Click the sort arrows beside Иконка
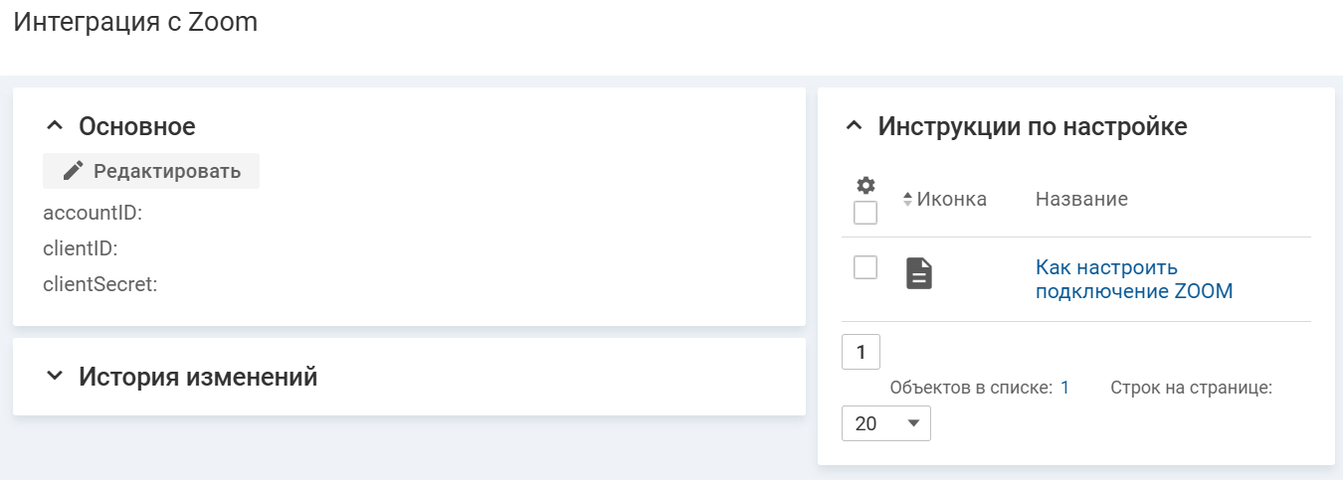This screenshot has height=480, width=1343. click(x=907, y=200)
